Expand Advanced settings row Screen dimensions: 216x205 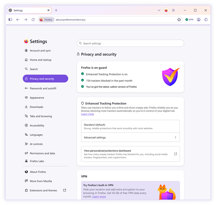pos(130,137)
